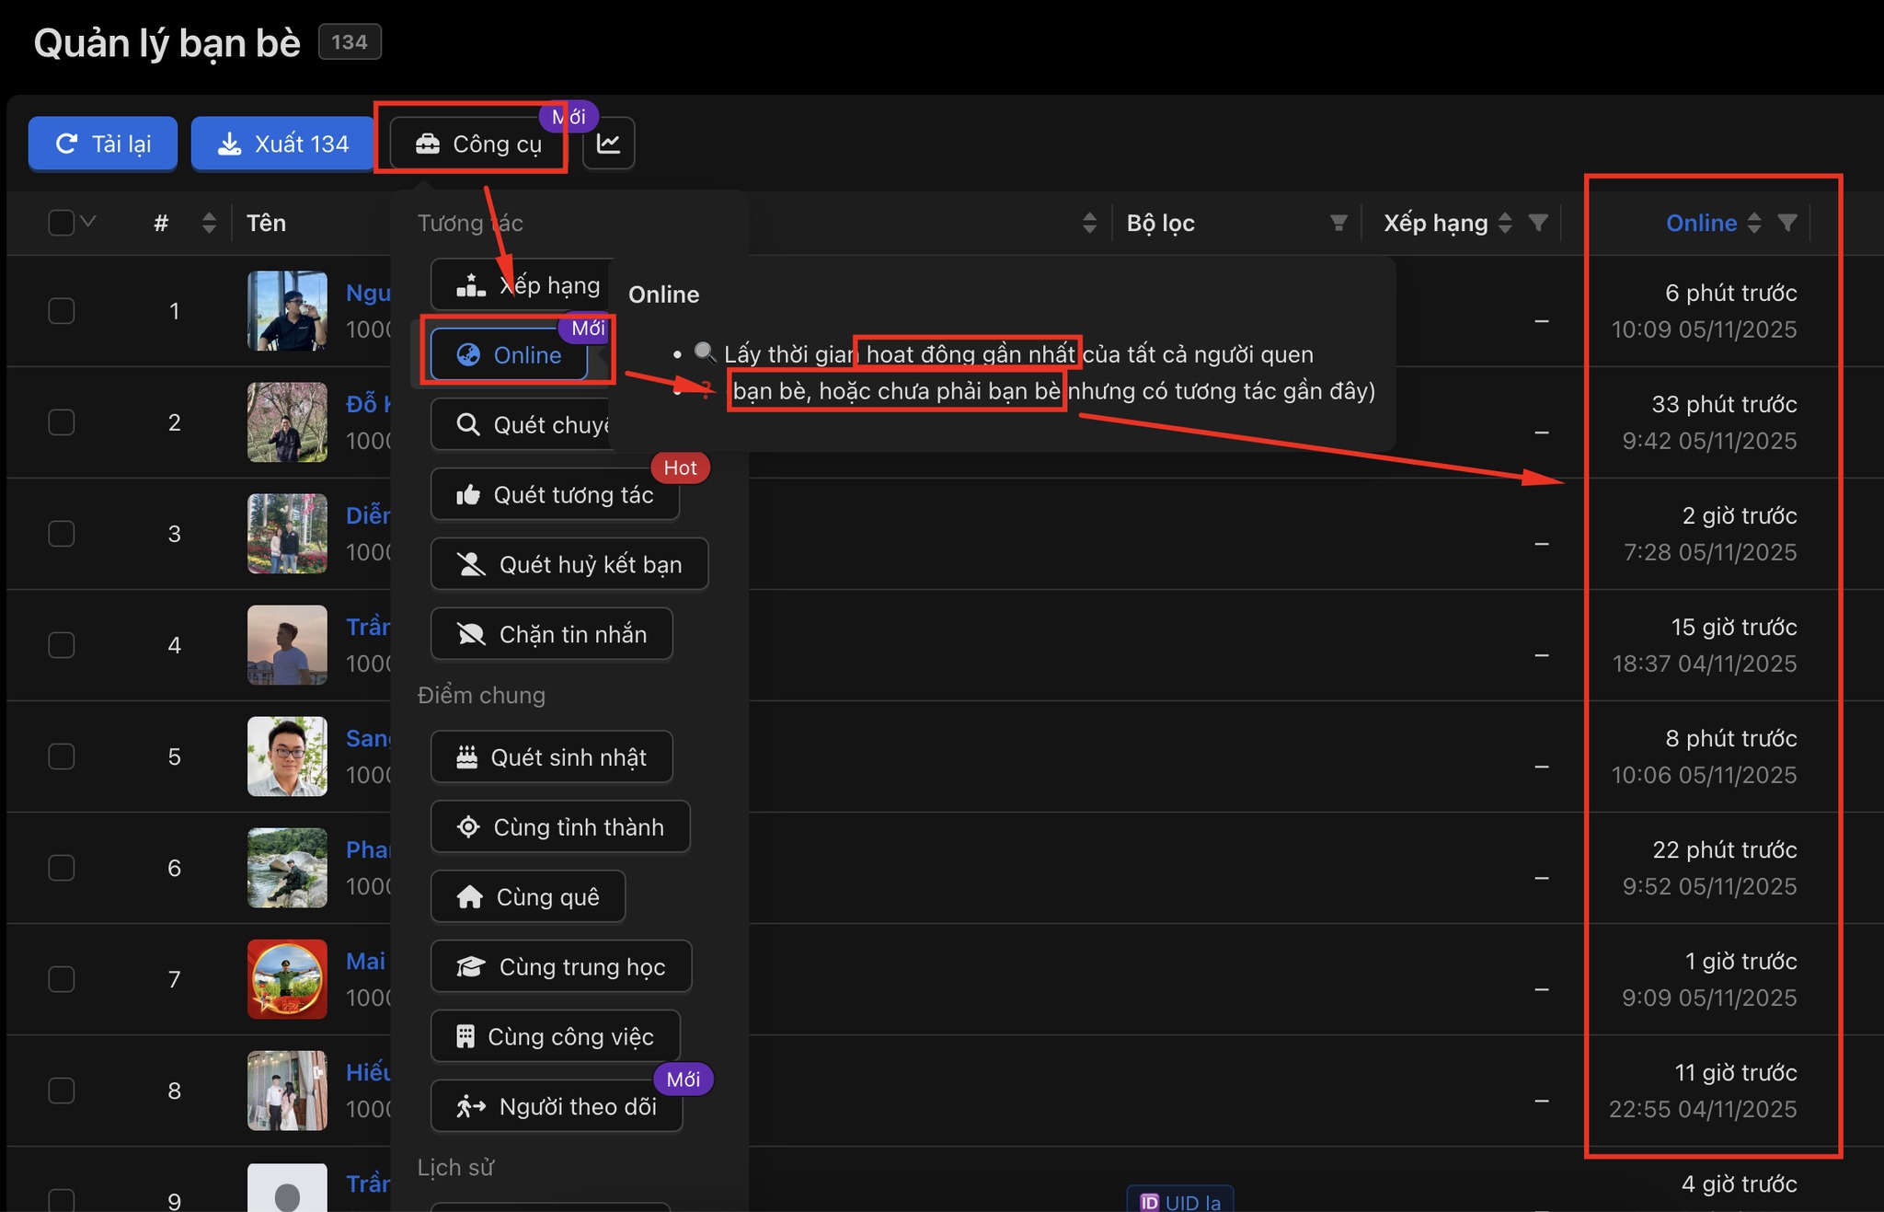Check the checkbox for row 5

(x=62, y=756)
